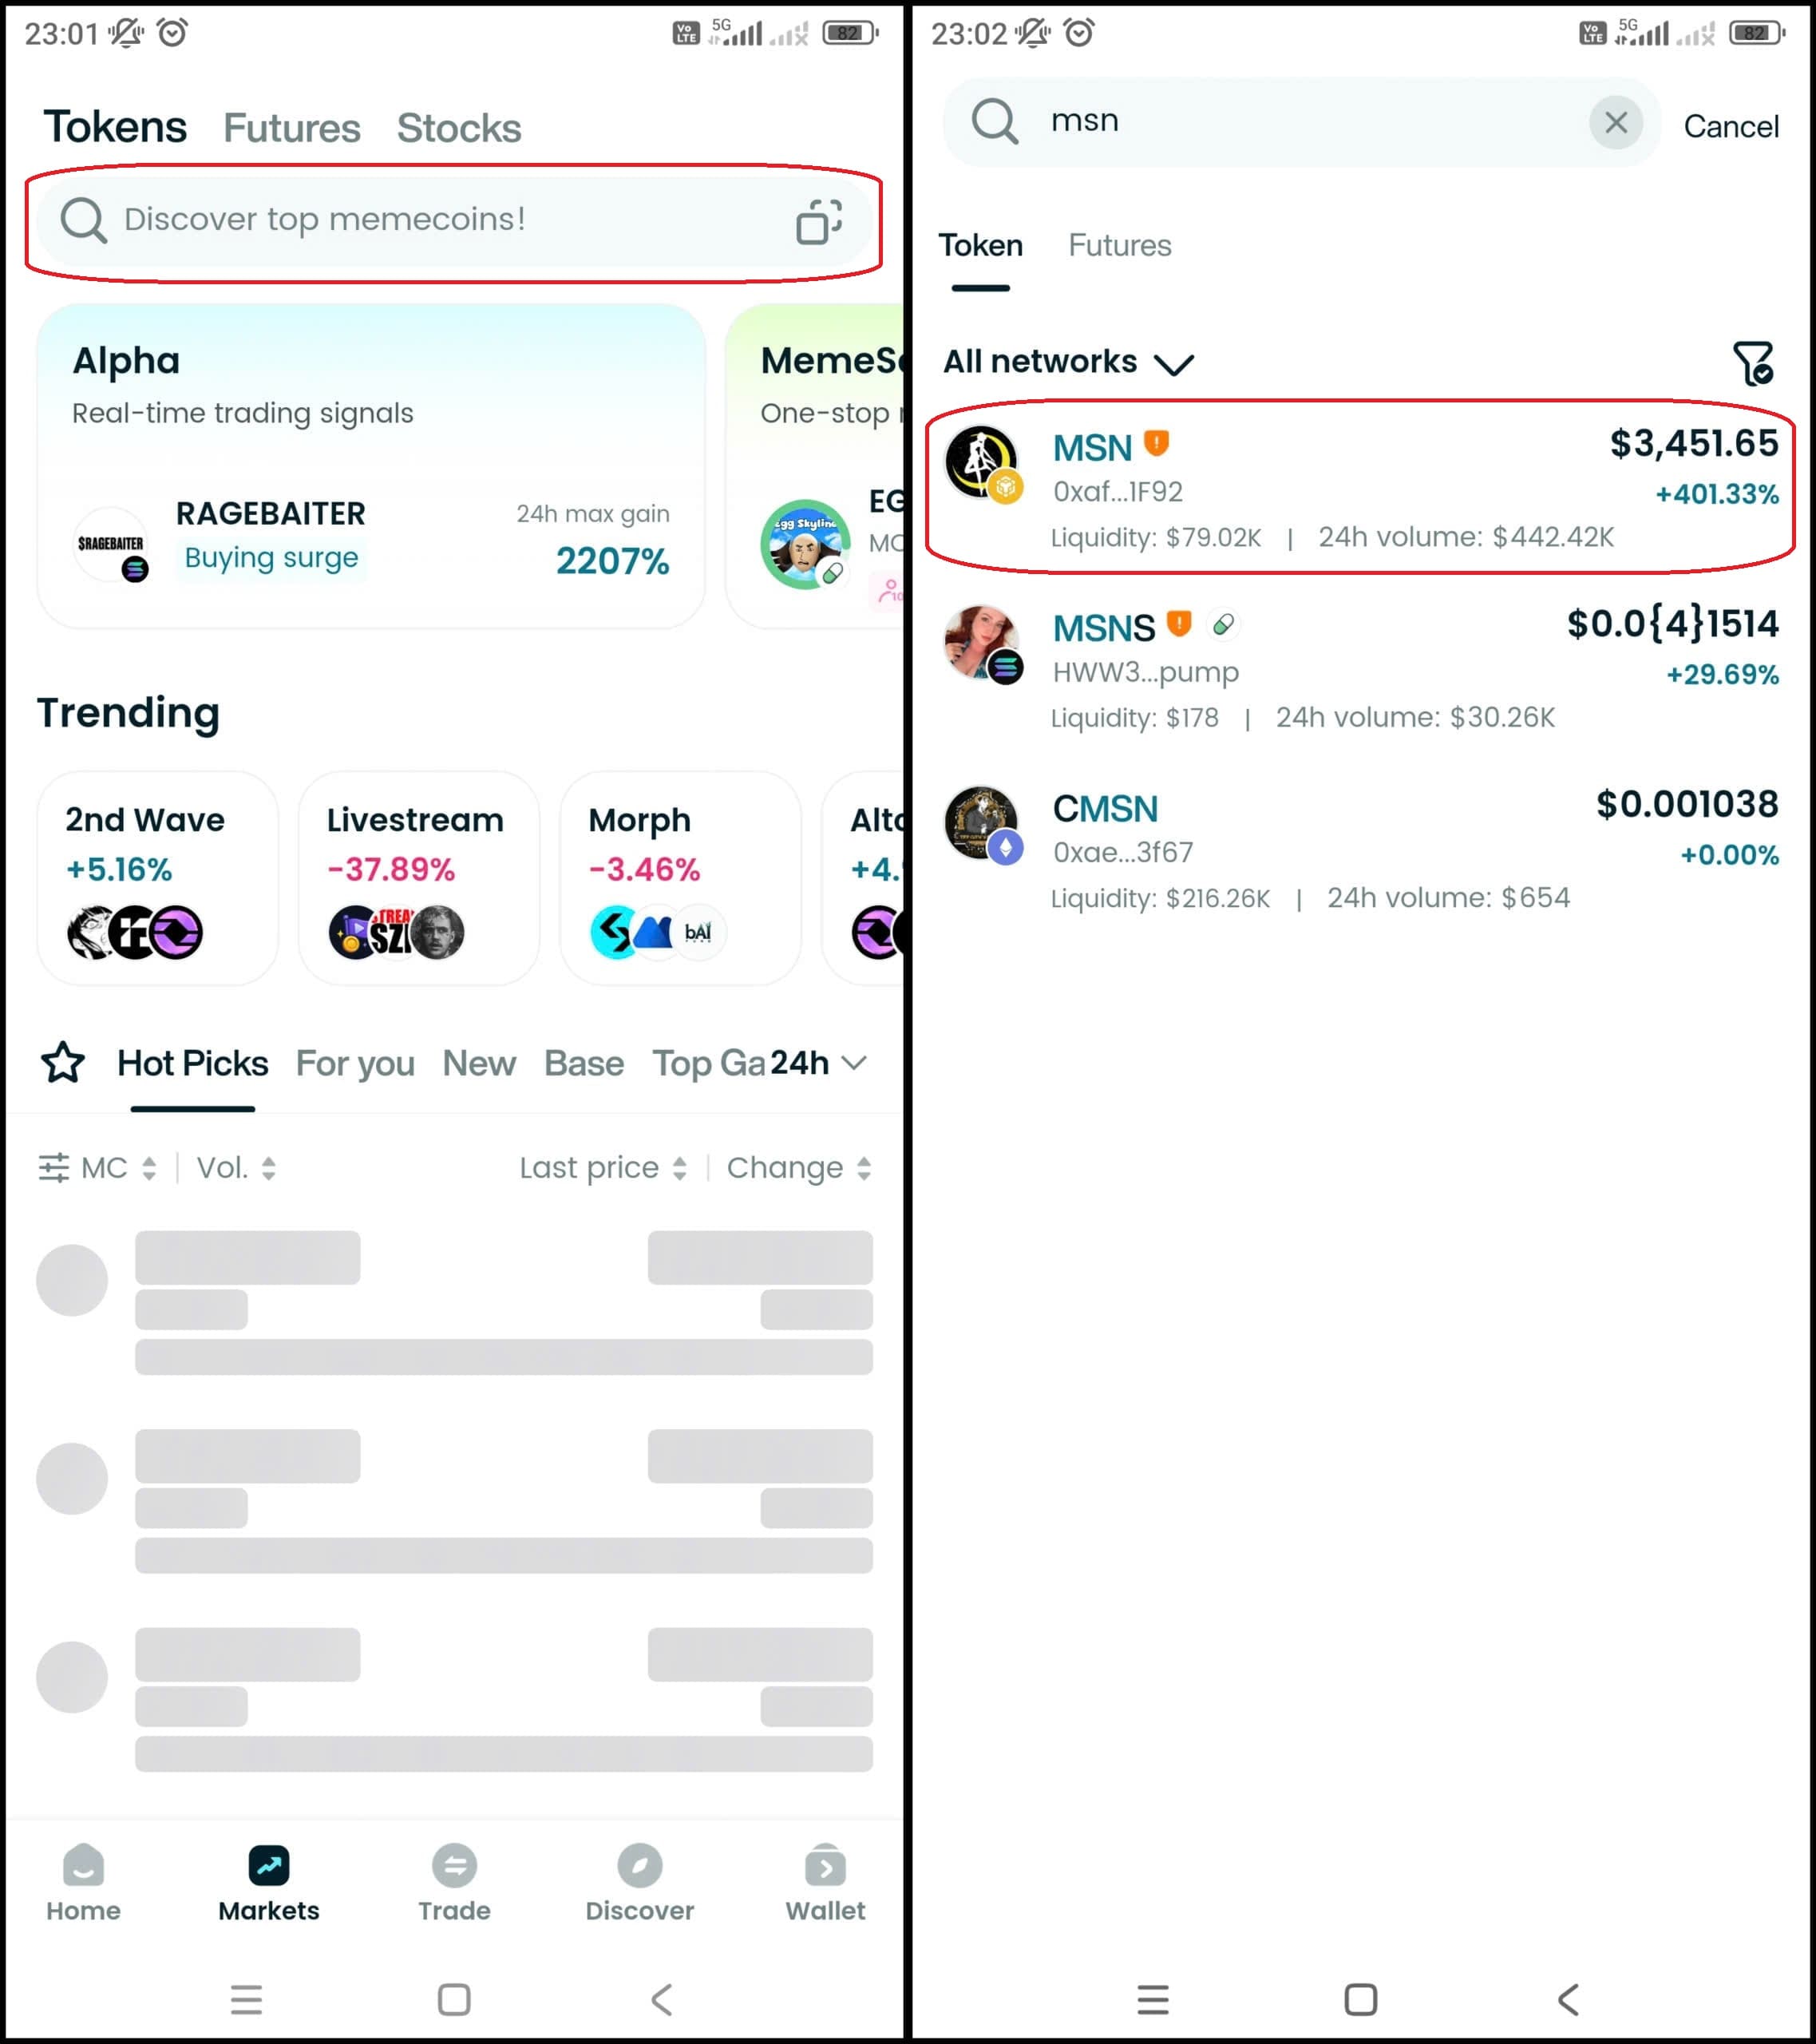1816x2044 pixels.
Task: Select the For you tab
Action: pos(355,1063)
